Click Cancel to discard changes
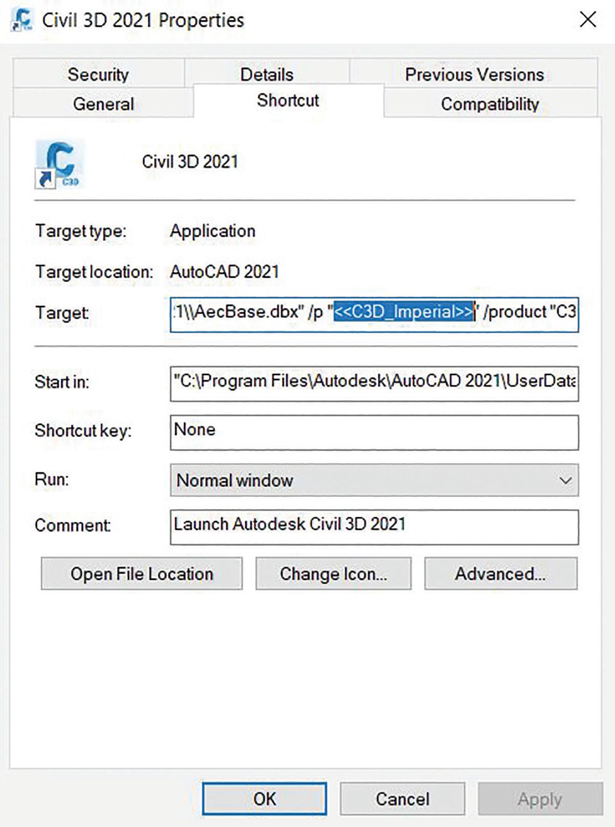Viewport: 615px width, 827px height. click(x=403, y=798)
